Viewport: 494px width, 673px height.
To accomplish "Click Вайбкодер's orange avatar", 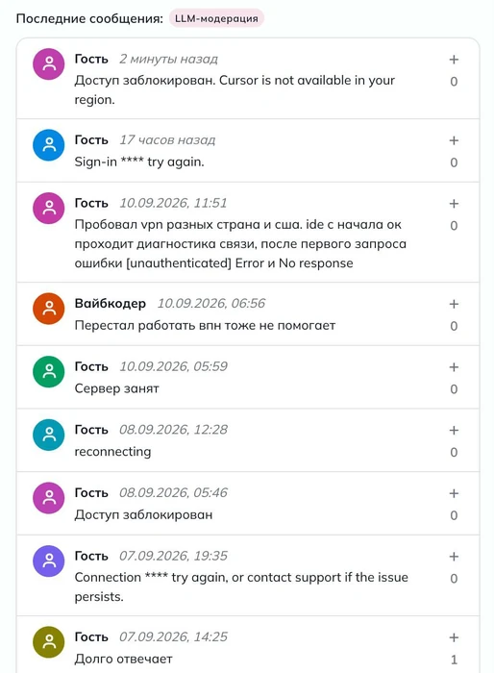I will [49, 309].
